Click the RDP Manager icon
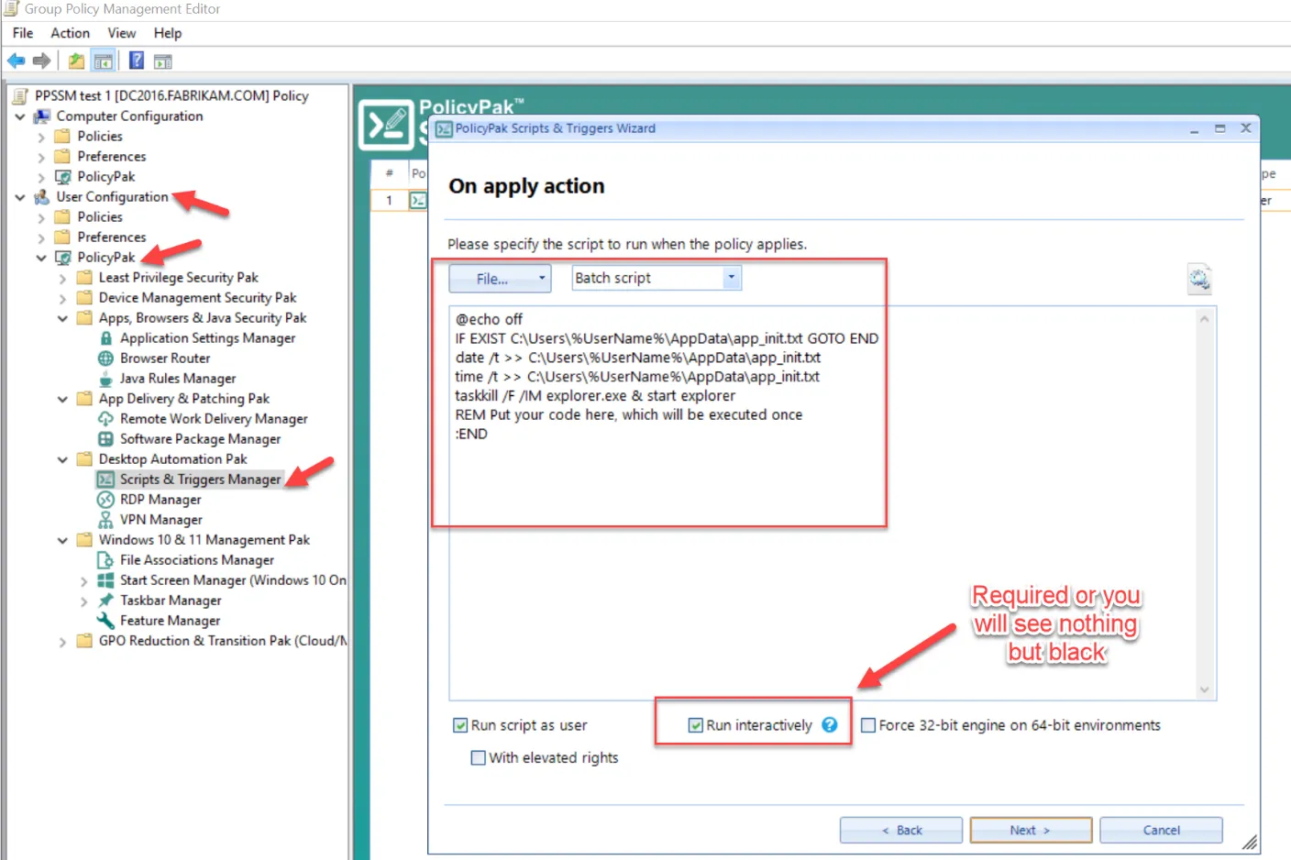This screenshot has height=860, width=1291. 106,500
